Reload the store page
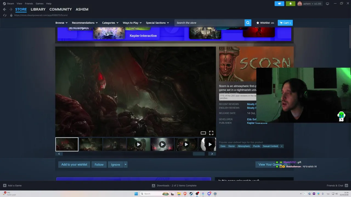This screenshot has height=197, width=351. coord(5,15)
